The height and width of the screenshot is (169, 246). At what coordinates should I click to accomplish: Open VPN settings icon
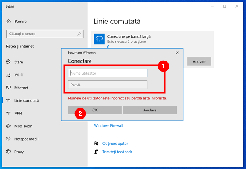click(8, 113)
